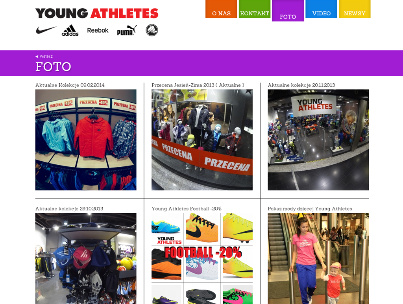403x304 pixels.
Task: Open the Young Athletes site logo
Action: [97, 13]
